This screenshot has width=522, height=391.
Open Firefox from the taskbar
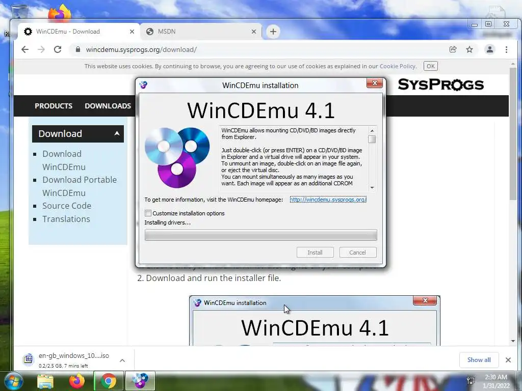tap(76, 381)
